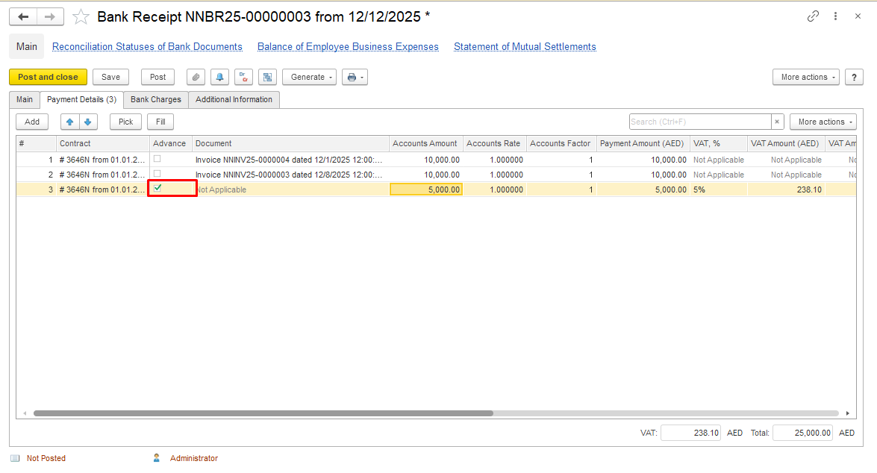Click the Advance column header
The height and width of the screenshot is (473, 877).
tap(171, 144)
